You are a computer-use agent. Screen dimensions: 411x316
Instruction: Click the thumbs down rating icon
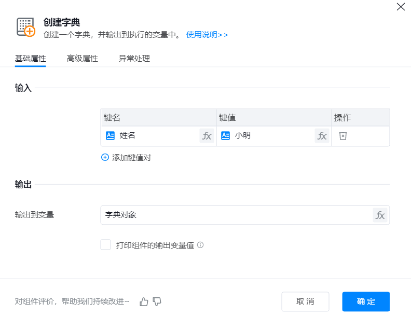click(x=157, y=301)
